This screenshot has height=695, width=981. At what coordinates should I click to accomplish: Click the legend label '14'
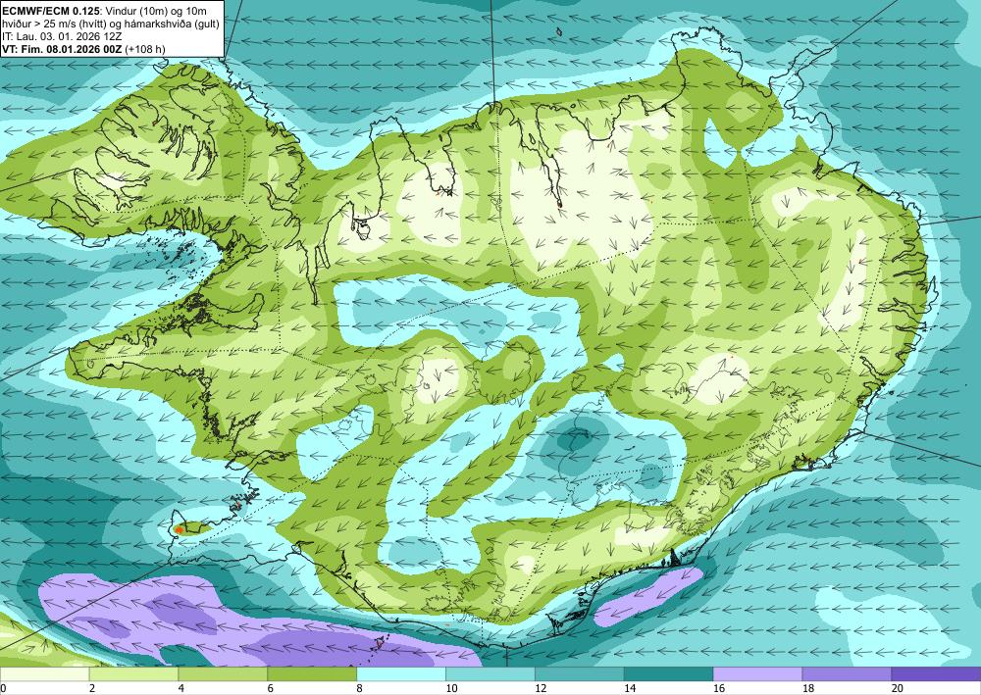click(630, 688)
